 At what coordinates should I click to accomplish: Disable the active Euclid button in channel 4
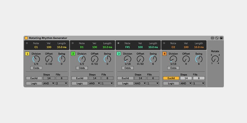tap(171, 78)
